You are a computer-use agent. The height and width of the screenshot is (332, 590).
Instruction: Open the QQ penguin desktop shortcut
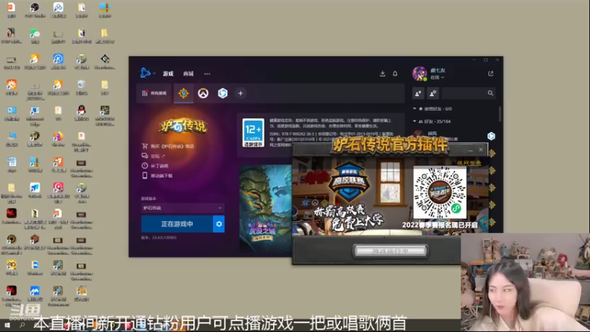(81, 113)
